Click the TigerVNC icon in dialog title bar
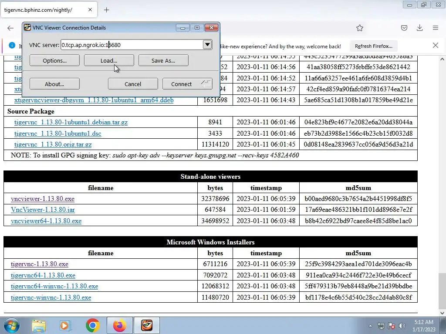 coord(27,27)
